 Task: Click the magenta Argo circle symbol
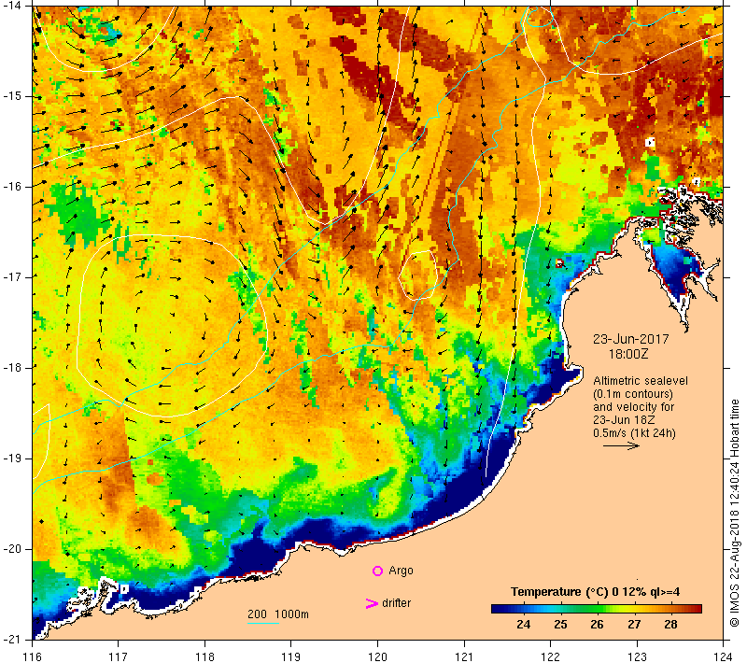pos(377,571)
